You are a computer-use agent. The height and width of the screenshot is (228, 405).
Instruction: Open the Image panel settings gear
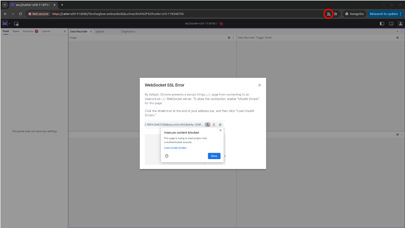click(228, 37)
